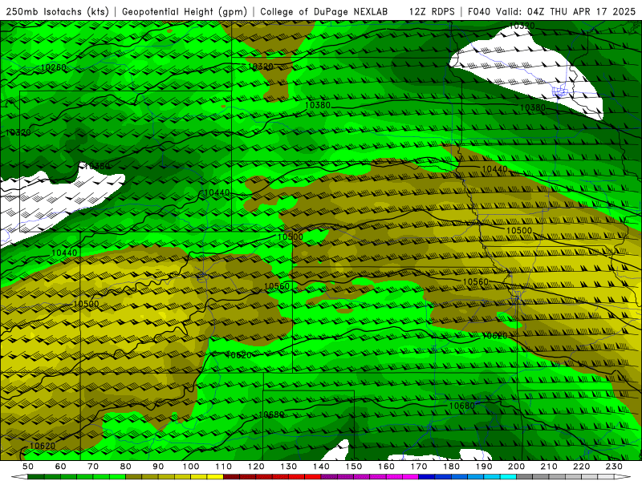Click the 60 value on the color scale
The image size is (642, 481).
coord(60,467)
